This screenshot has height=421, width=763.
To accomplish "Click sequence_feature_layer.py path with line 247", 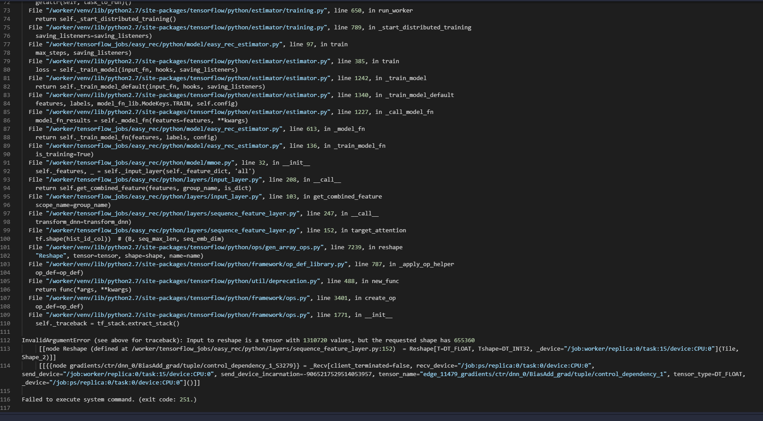I will 173,213.
